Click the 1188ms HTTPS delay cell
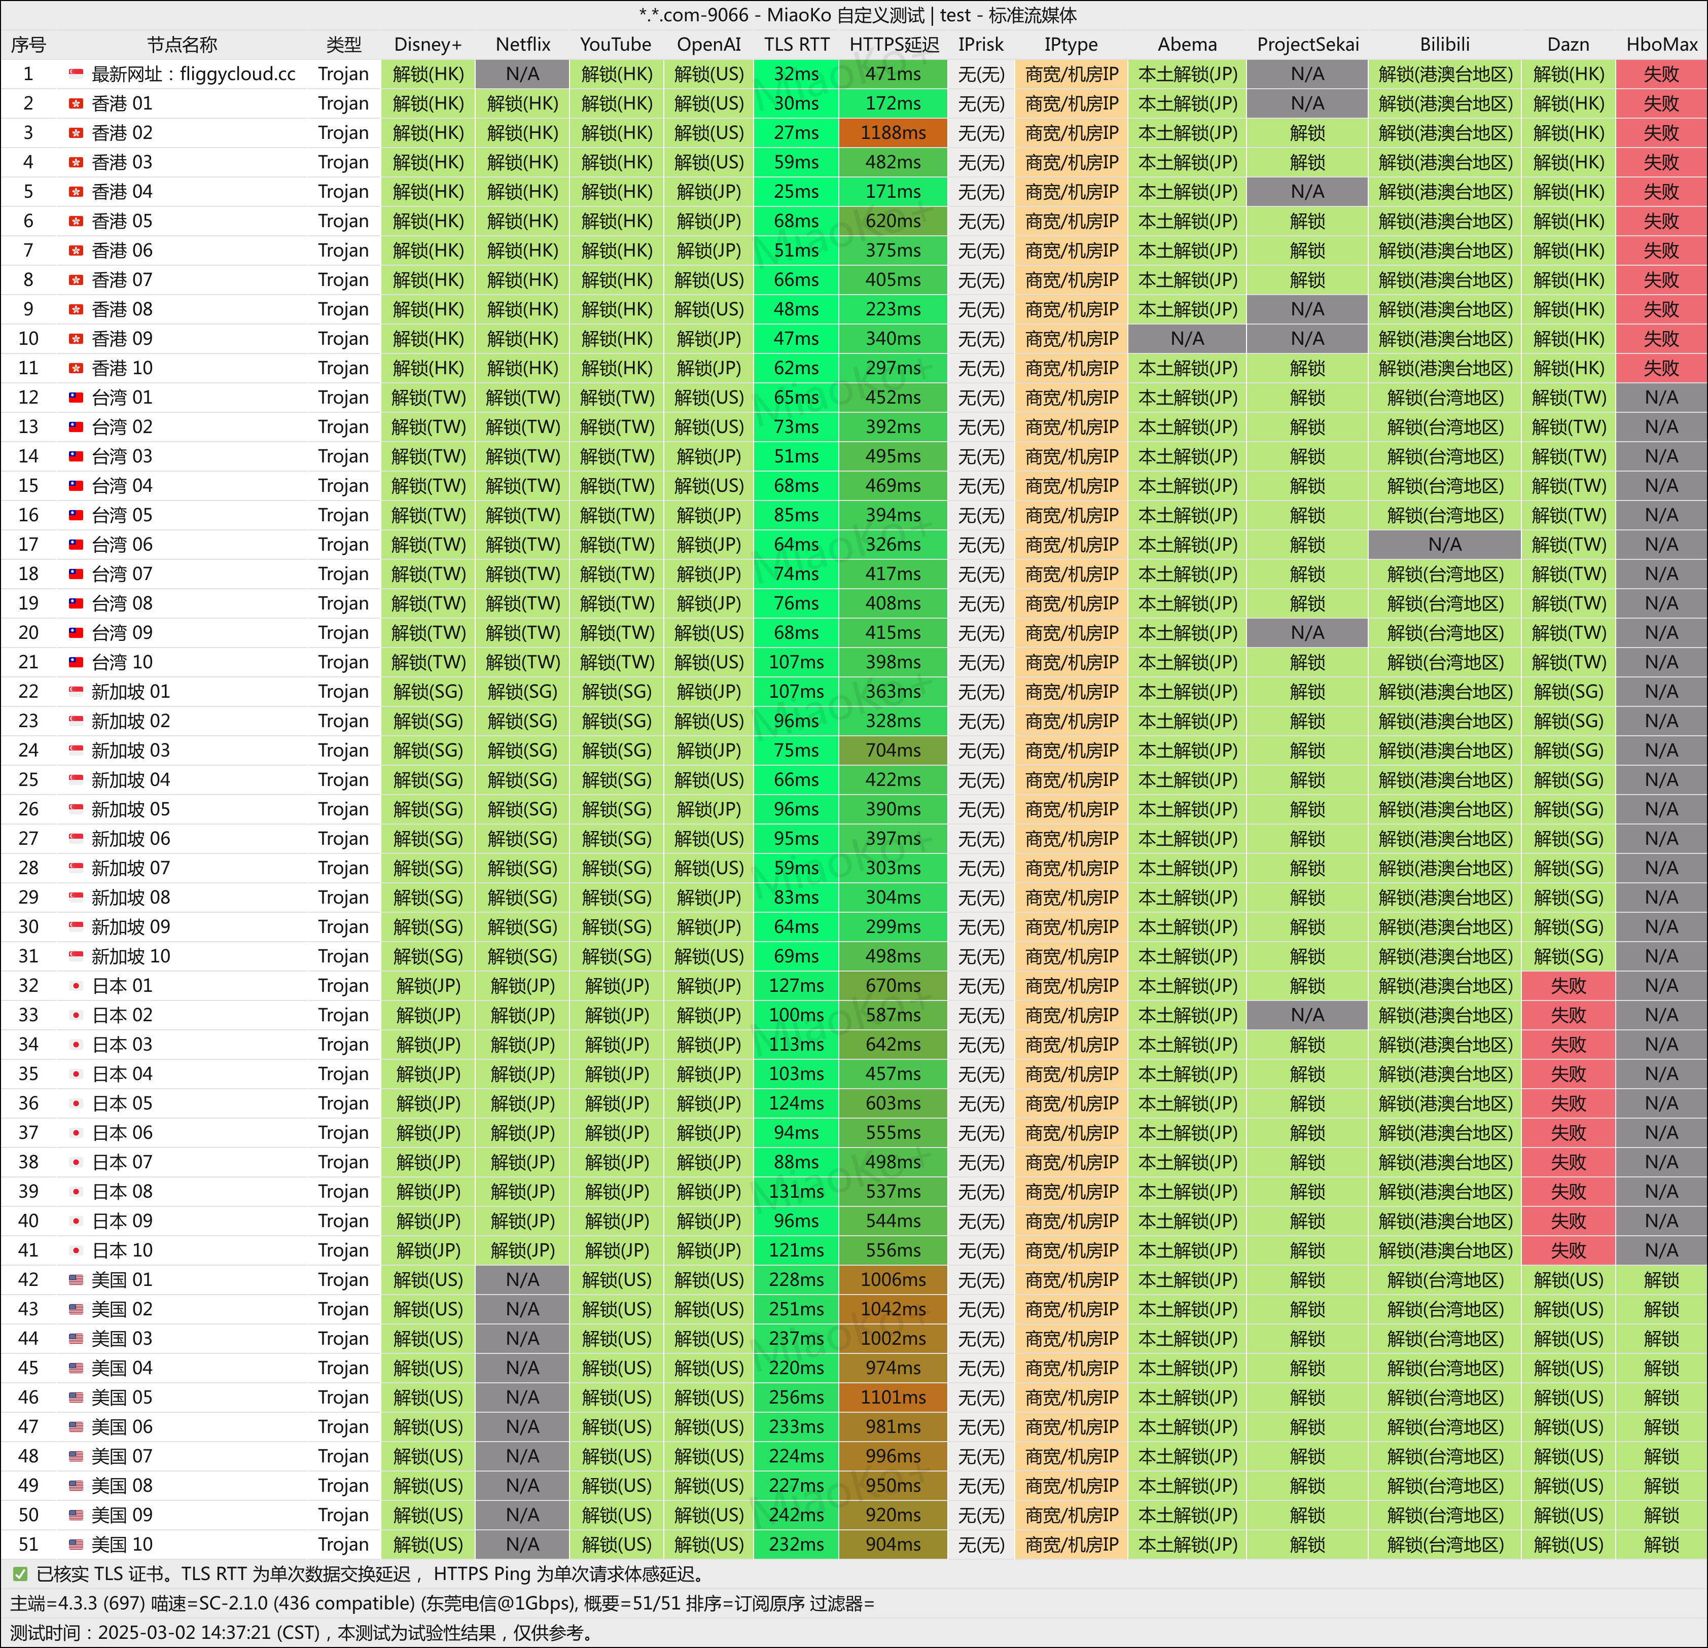The image size is (1708, 1648). (x=893, y=133)
